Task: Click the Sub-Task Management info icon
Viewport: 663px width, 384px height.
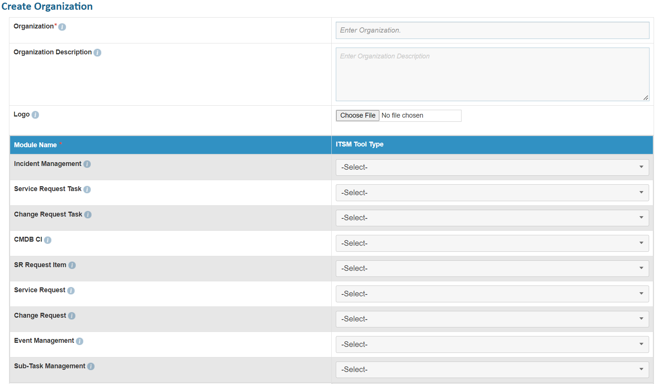Action: (91, 366)
